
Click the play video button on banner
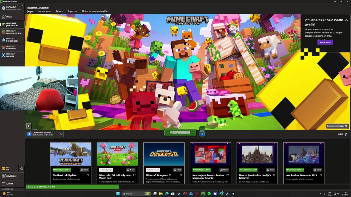point(29,126)
